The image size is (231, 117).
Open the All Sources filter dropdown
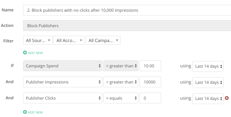pyautogui.click(x=38, y=40)
